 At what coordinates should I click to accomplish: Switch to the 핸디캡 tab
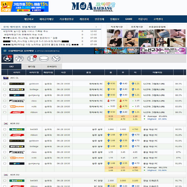click(31, 66)
